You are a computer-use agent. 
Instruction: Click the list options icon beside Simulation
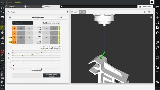[80, 12]
